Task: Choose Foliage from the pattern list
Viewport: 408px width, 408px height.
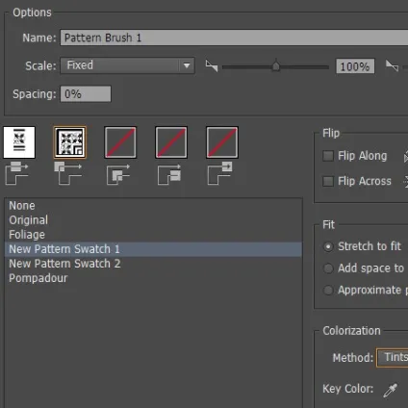Action: [x=27, y=235]
